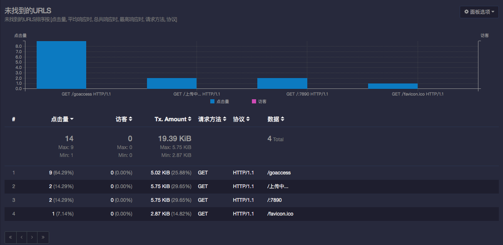Image resolution: width=503 pixels, height=245 pixels.
Task: Click the sort chevrons on 请求方法
Action: click(x=225, y=119)
